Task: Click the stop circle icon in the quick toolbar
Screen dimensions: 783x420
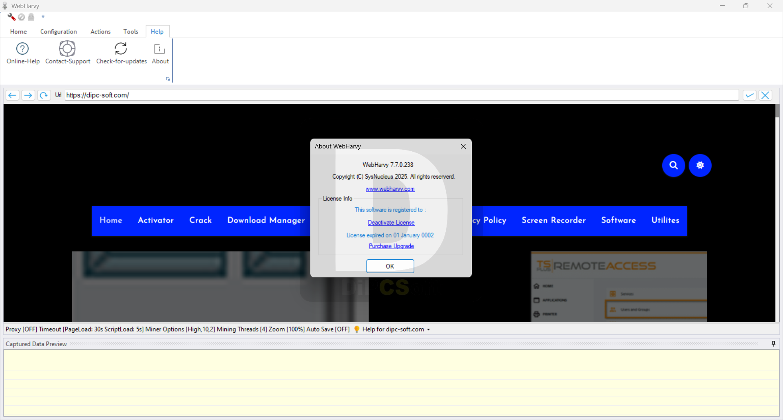Action: click(x=22, y=17)
